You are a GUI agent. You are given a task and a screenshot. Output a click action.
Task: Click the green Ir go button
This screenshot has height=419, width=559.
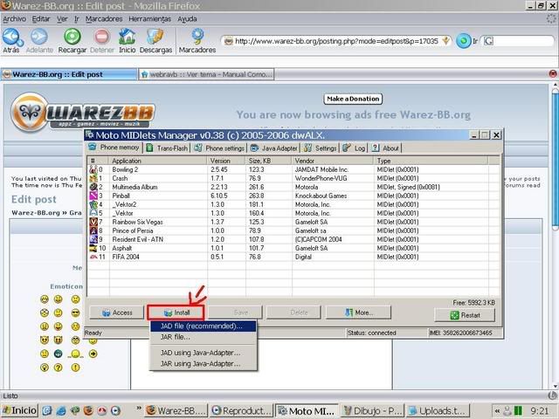[463, 41]
